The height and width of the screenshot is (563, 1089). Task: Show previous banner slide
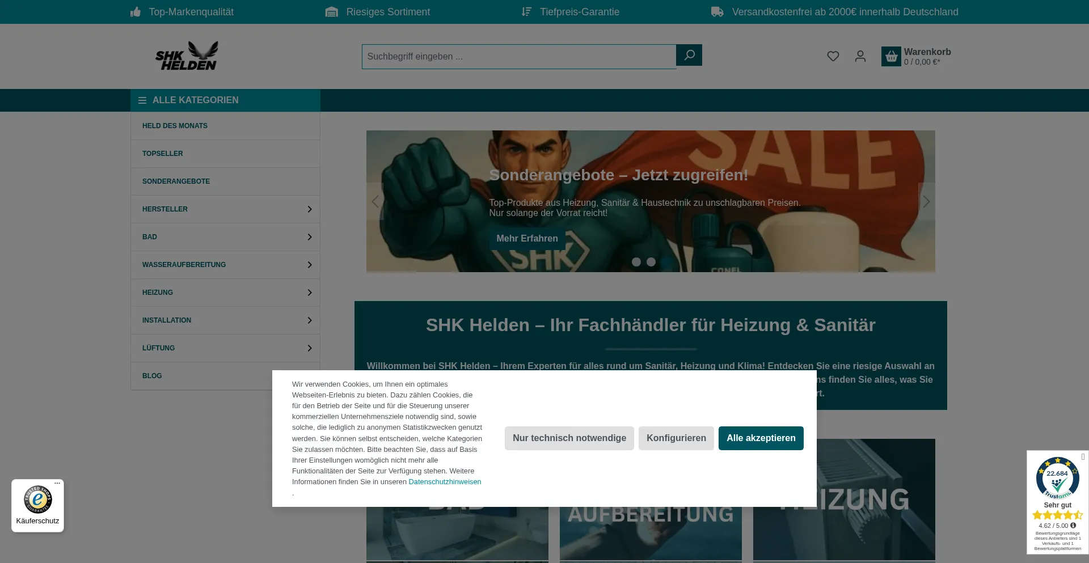(375, 201)
